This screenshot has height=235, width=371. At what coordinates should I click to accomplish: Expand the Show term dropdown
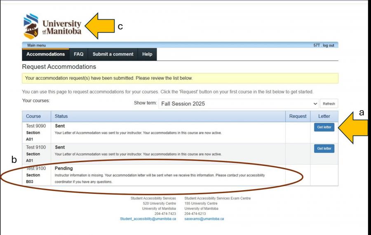239,104
